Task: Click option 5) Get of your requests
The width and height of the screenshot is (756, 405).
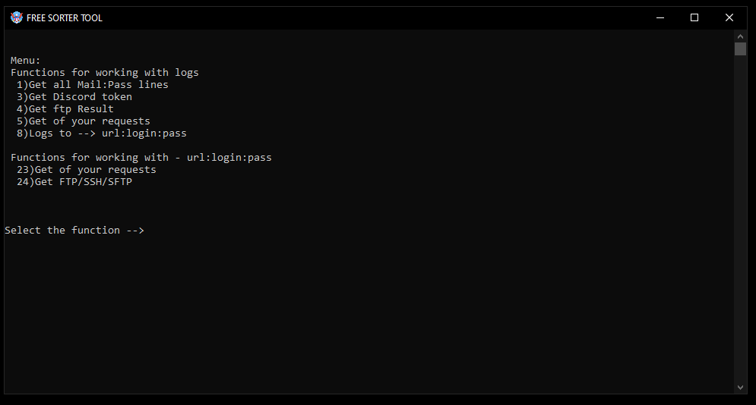Action: [84, 121]
